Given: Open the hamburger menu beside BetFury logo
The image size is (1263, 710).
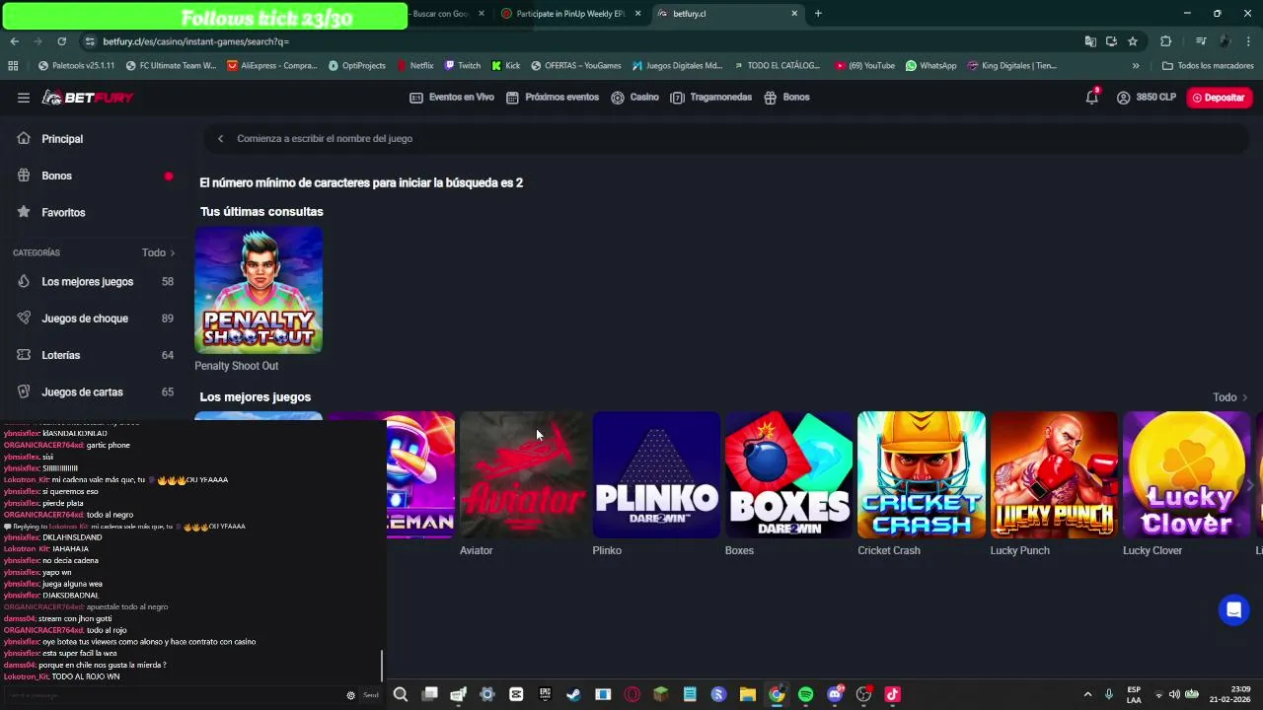Looking at the screenshot, I should [x=23, y=98].
